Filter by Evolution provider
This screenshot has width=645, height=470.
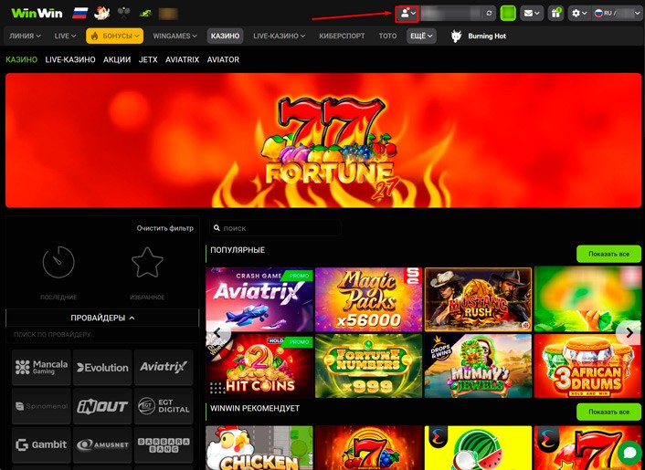102,367
